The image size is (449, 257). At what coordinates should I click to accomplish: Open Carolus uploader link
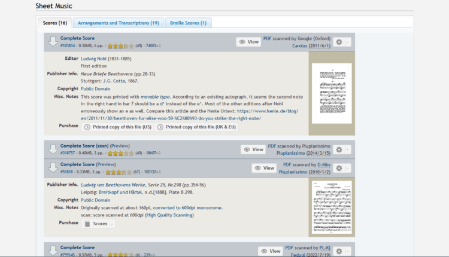pos(299,46)
